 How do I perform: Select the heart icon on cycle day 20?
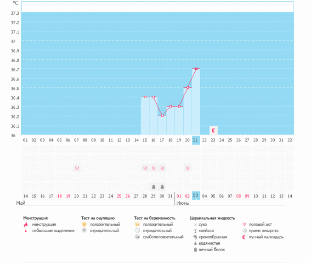[187, 168]
